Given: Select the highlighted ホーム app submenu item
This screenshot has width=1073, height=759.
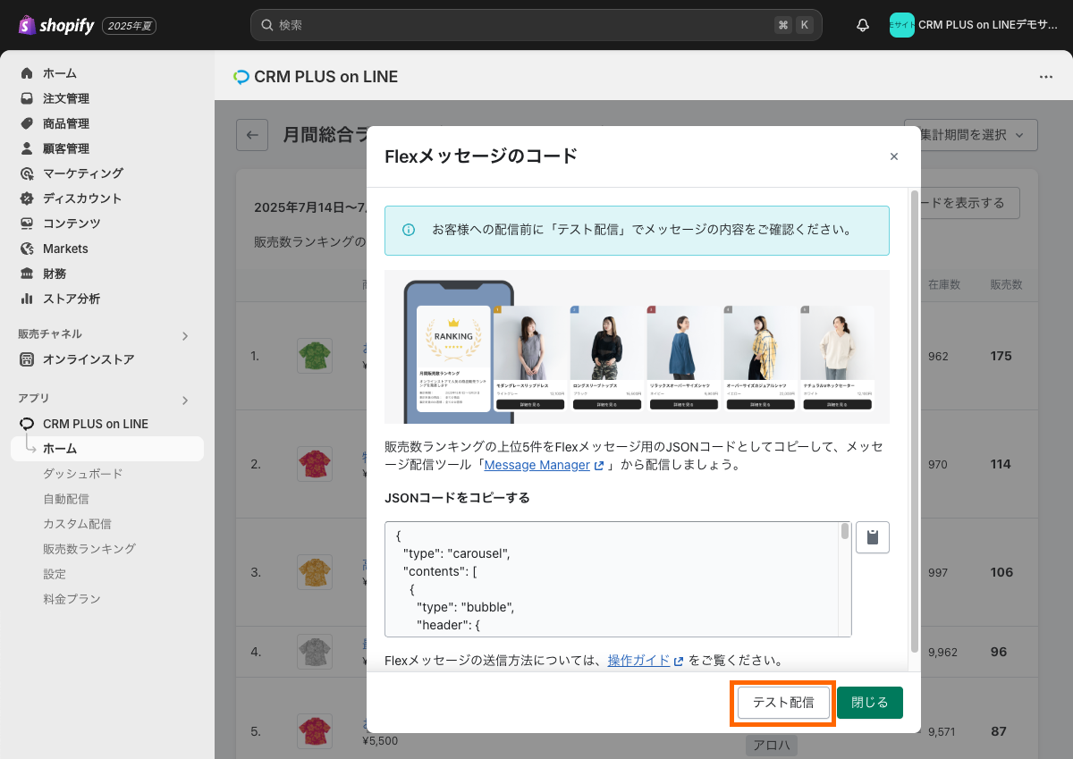Looking at the screenshot, I should click(x=107, y=449).
